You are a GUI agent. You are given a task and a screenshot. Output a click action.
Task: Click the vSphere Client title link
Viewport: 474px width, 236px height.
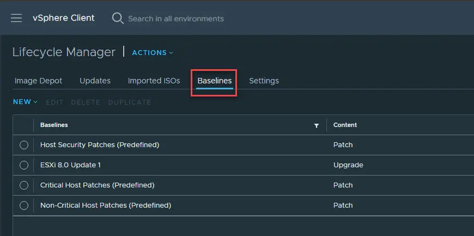(63, 18)
